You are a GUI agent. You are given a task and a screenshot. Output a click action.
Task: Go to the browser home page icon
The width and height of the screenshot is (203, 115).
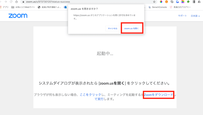click(x=16, y=2)
